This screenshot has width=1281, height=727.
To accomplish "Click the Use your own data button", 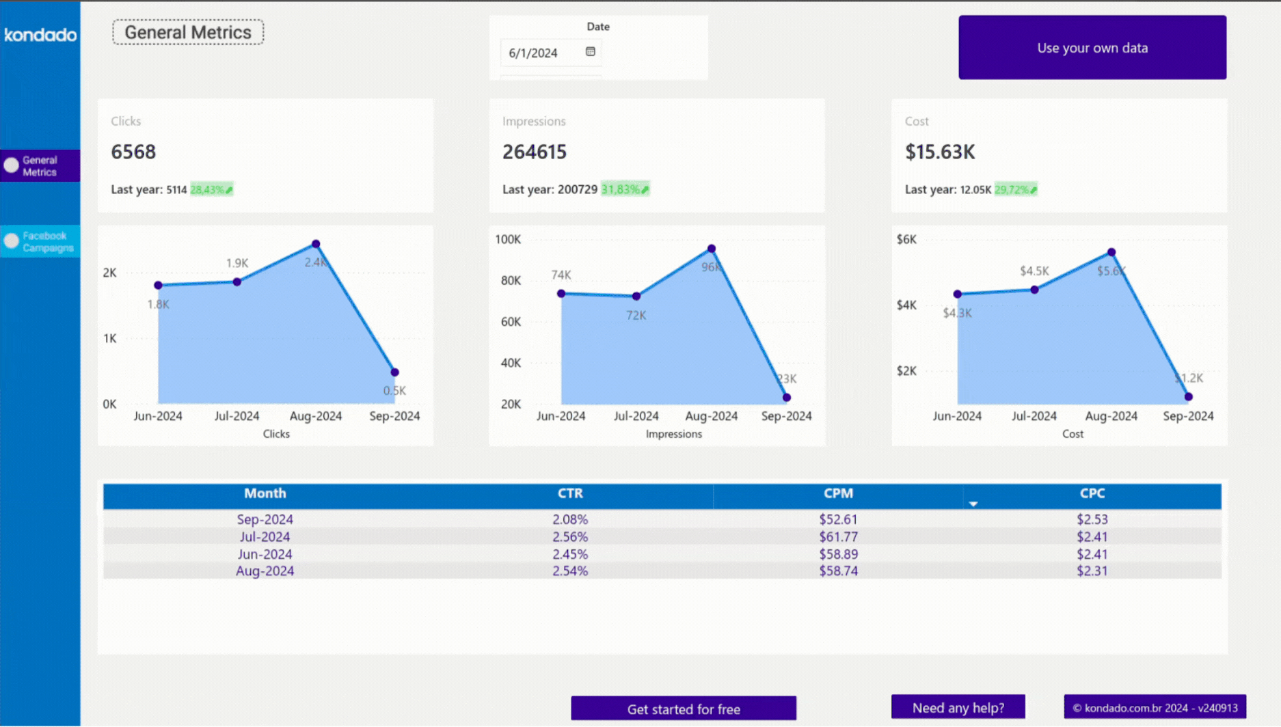I will pos(1092,47).
